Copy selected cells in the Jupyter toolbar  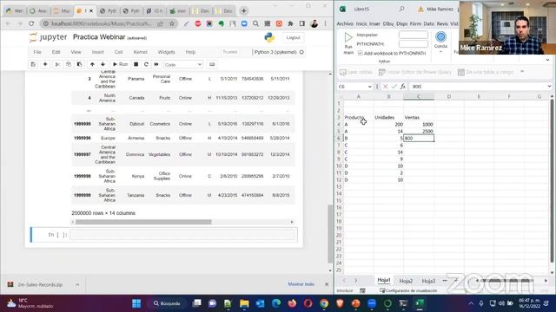[x=69, y=64]
